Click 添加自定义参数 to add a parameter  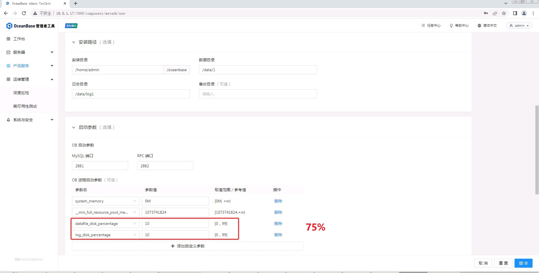click(188, 246)
